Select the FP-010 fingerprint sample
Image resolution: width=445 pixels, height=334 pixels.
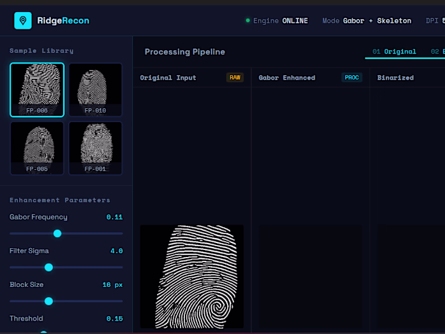tap(95, 90)
